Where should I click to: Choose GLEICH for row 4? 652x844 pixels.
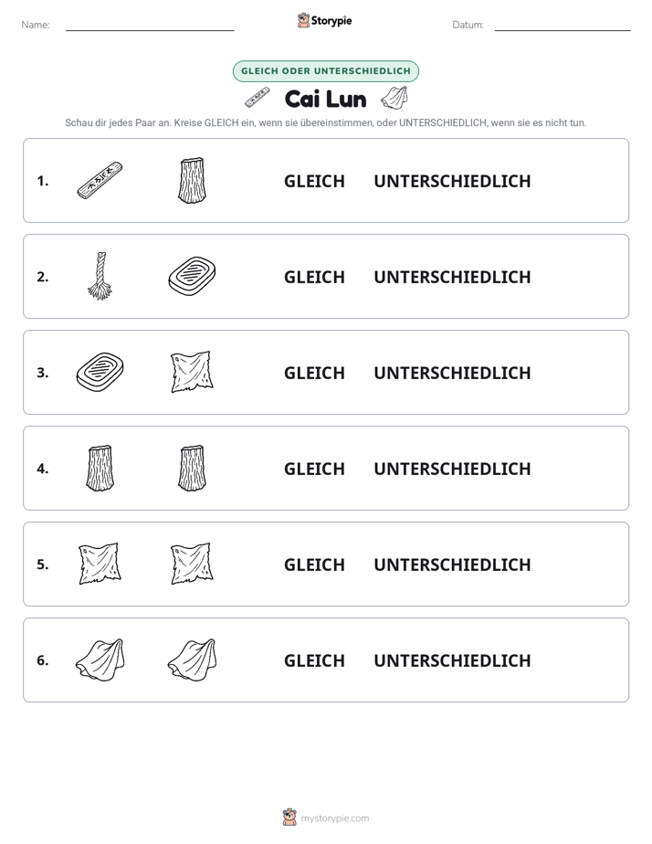coord(314,469)
